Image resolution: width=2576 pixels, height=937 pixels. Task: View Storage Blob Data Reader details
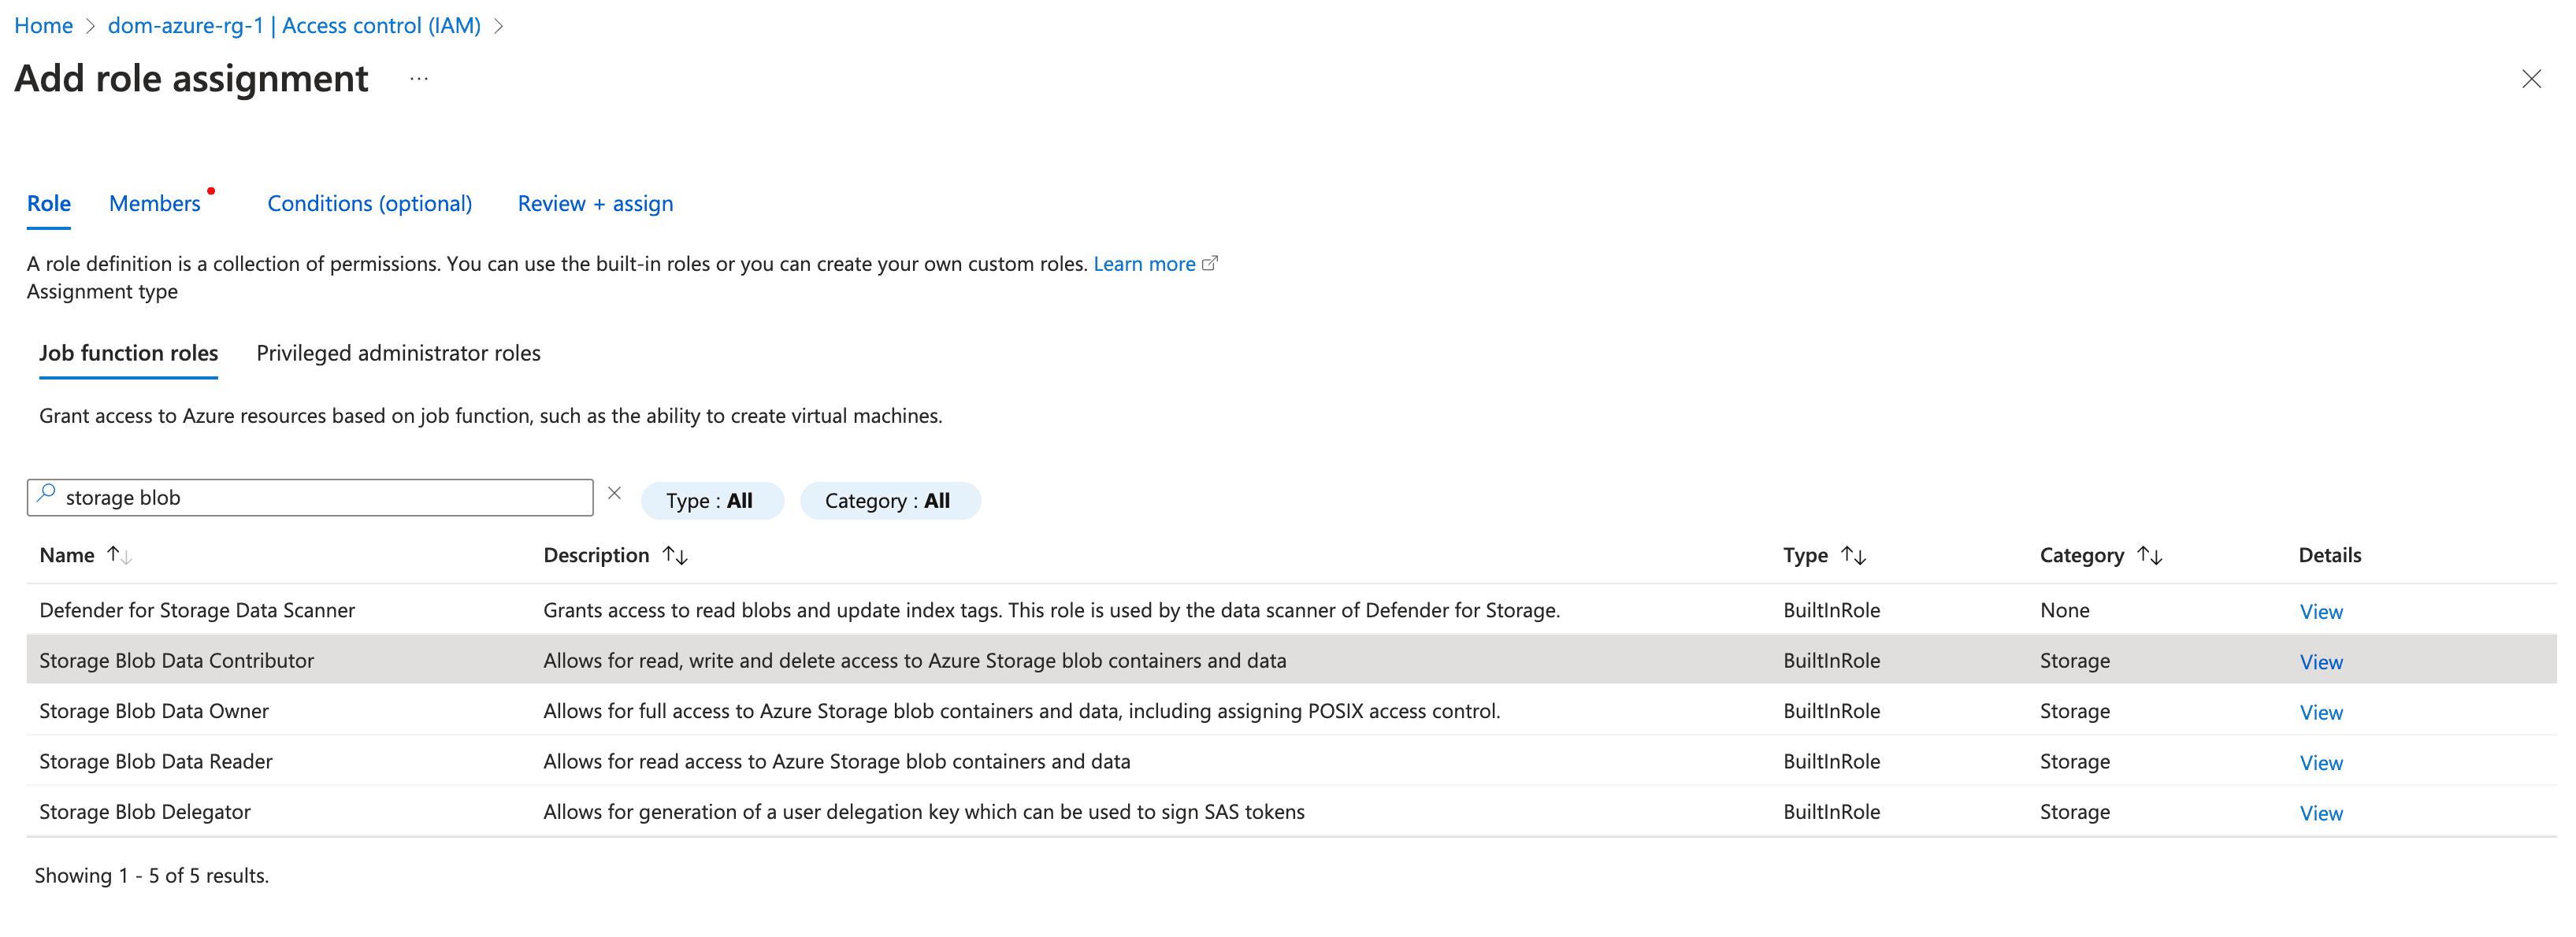2320,763
